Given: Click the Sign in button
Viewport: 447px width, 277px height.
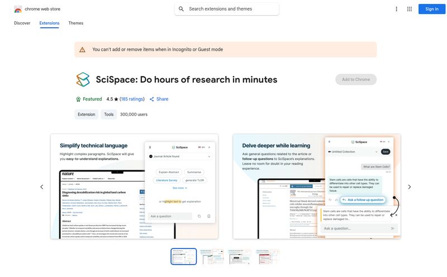Looking at the screenshot, I should 431,9.
